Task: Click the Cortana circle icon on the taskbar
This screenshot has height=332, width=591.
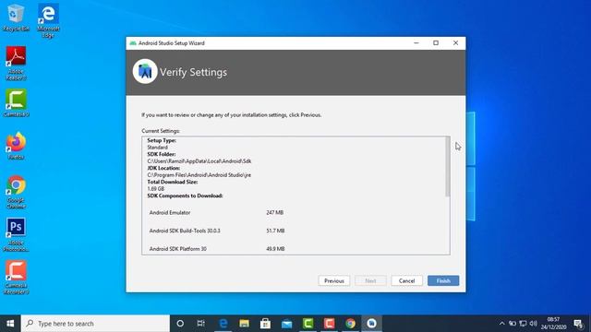Action: (180, 324)
